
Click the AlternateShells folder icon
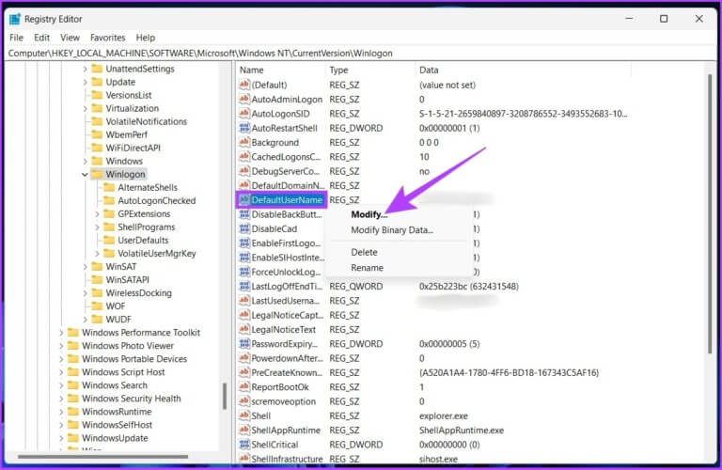point(109,187)
